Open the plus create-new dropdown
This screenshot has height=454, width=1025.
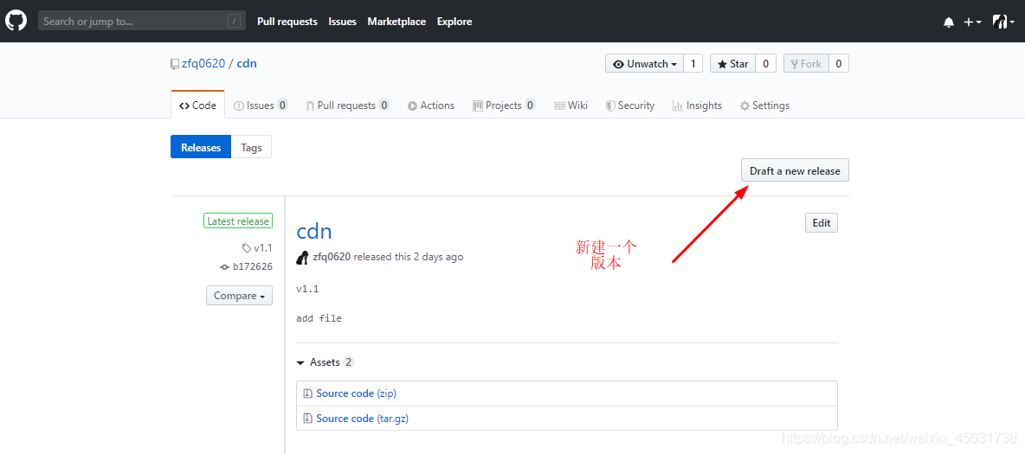(x=972, y=22)
